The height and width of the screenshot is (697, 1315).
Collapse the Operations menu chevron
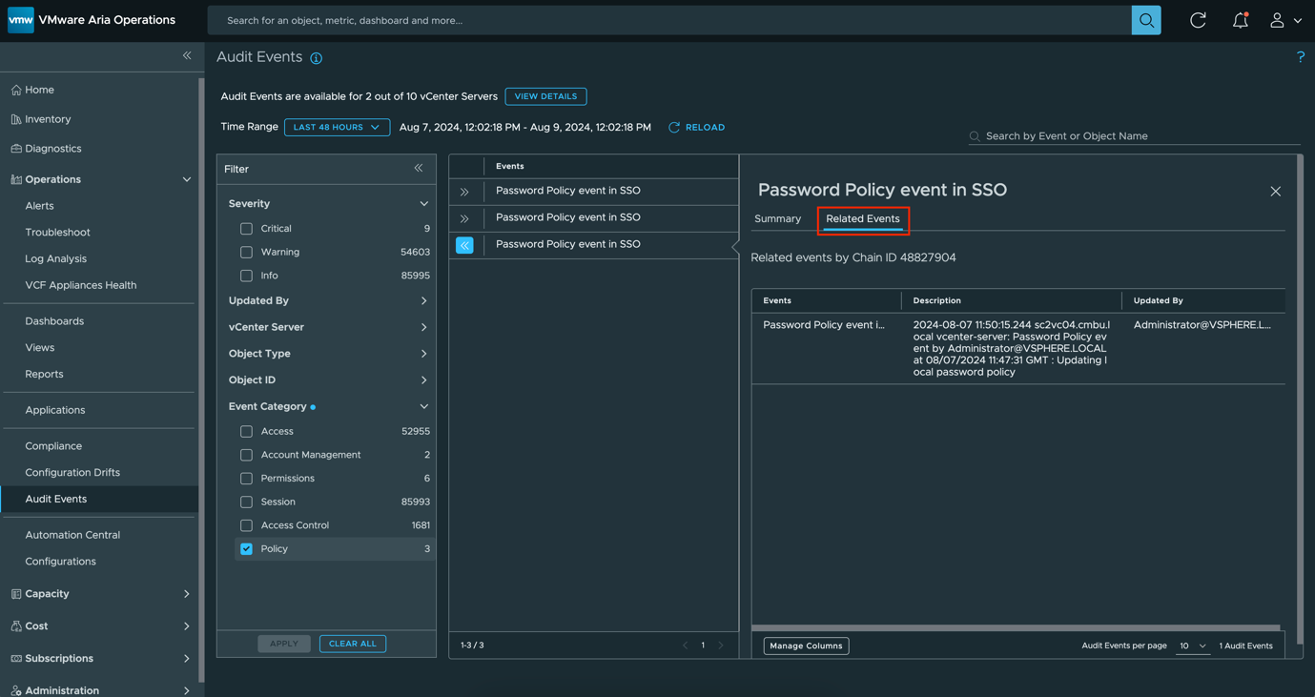tap(187, 179)
